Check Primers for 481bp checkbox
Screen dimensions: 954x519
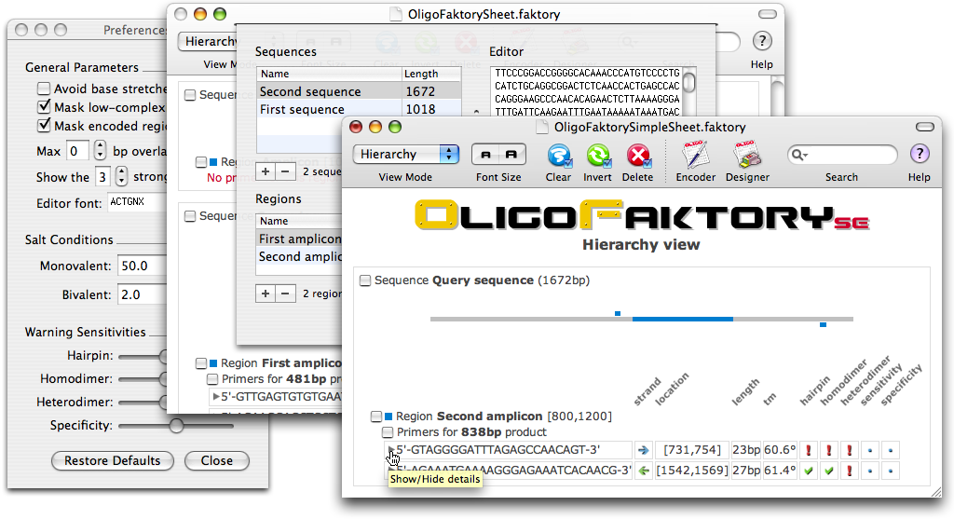click(x=212, y=379)
